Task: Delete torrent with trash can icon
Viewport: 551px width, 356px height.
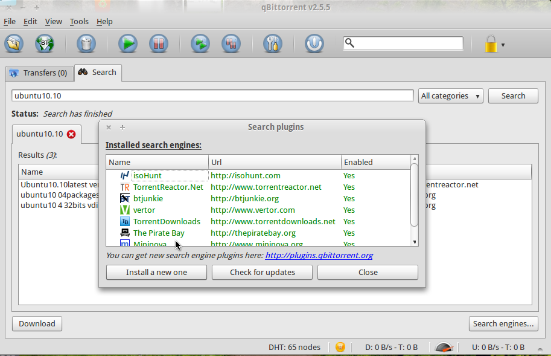Action: [86, 44]
